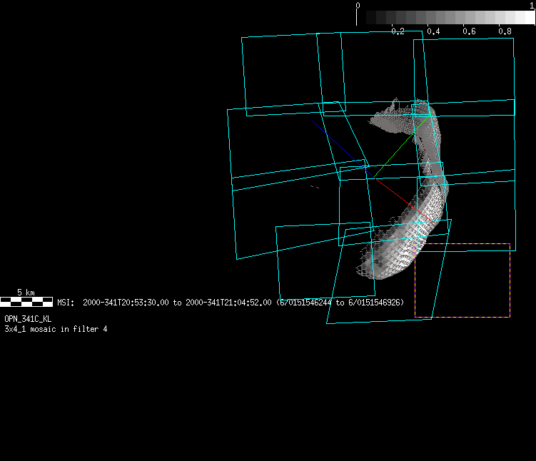
Task: Click the '5 km' scale label
Action: point(26,293)
